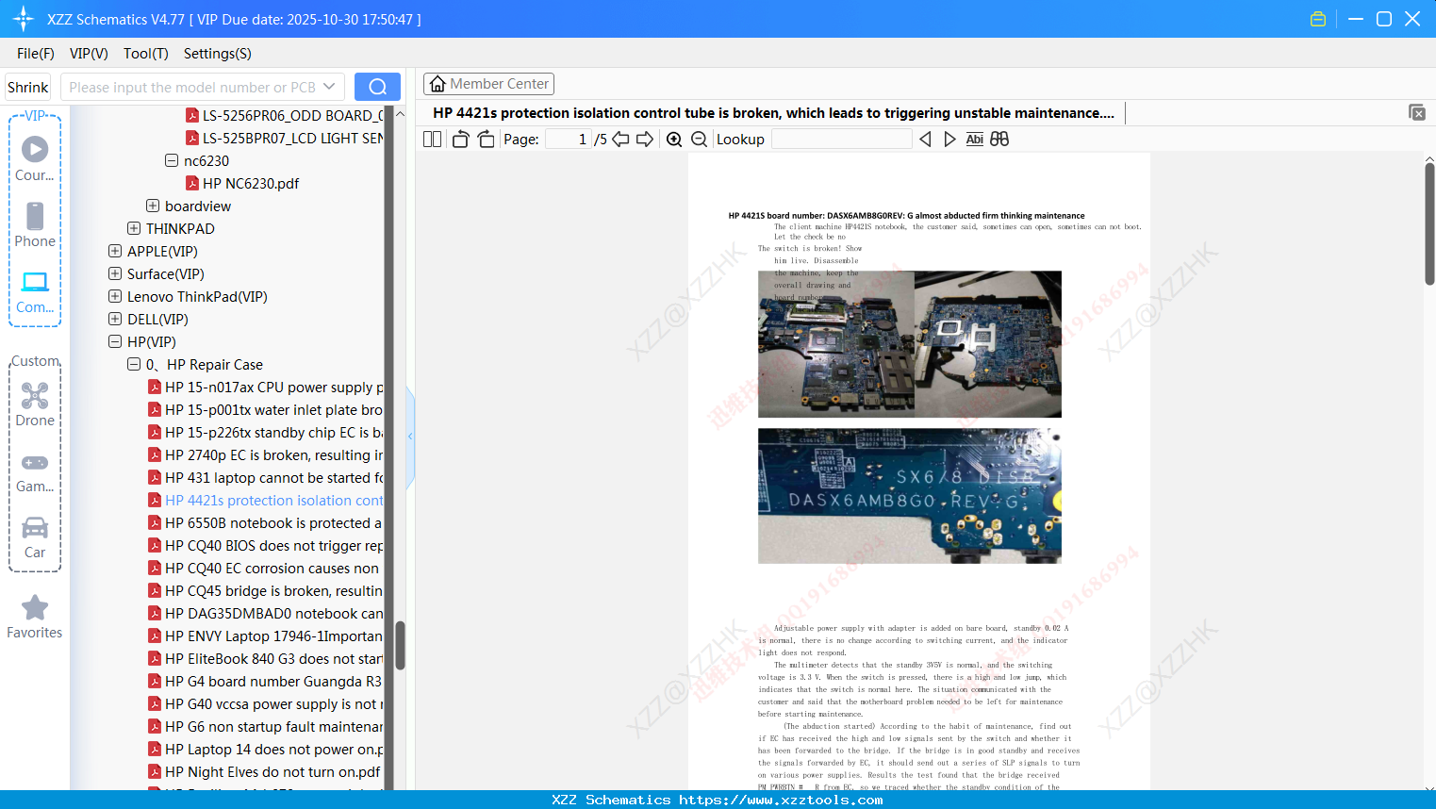The width and height of the screenshot is (1436, 809).
Task: Open model number dropdown arrow
Action: coord(329,87)
